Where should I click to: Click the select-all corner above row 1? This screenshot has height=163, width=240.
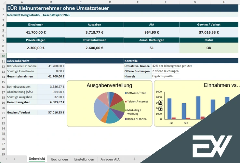[3, 2]
